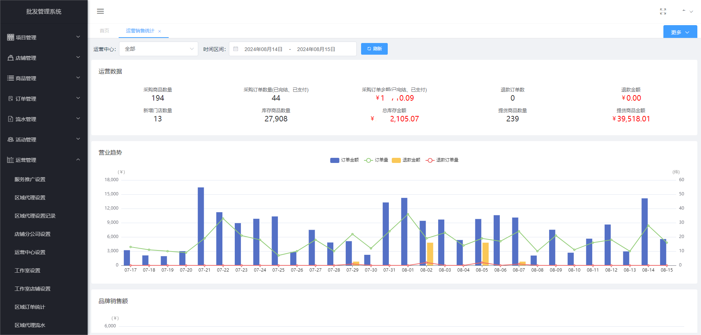Close the 运营销售统计 tab

(160, 31)
